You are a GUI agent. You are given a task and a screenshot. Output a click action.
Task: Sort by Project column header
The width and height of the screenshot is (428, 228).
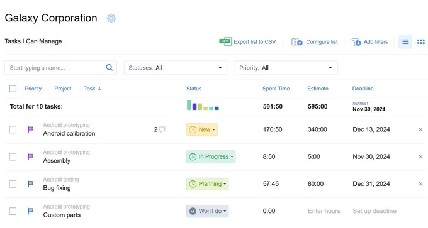point(63,89)
